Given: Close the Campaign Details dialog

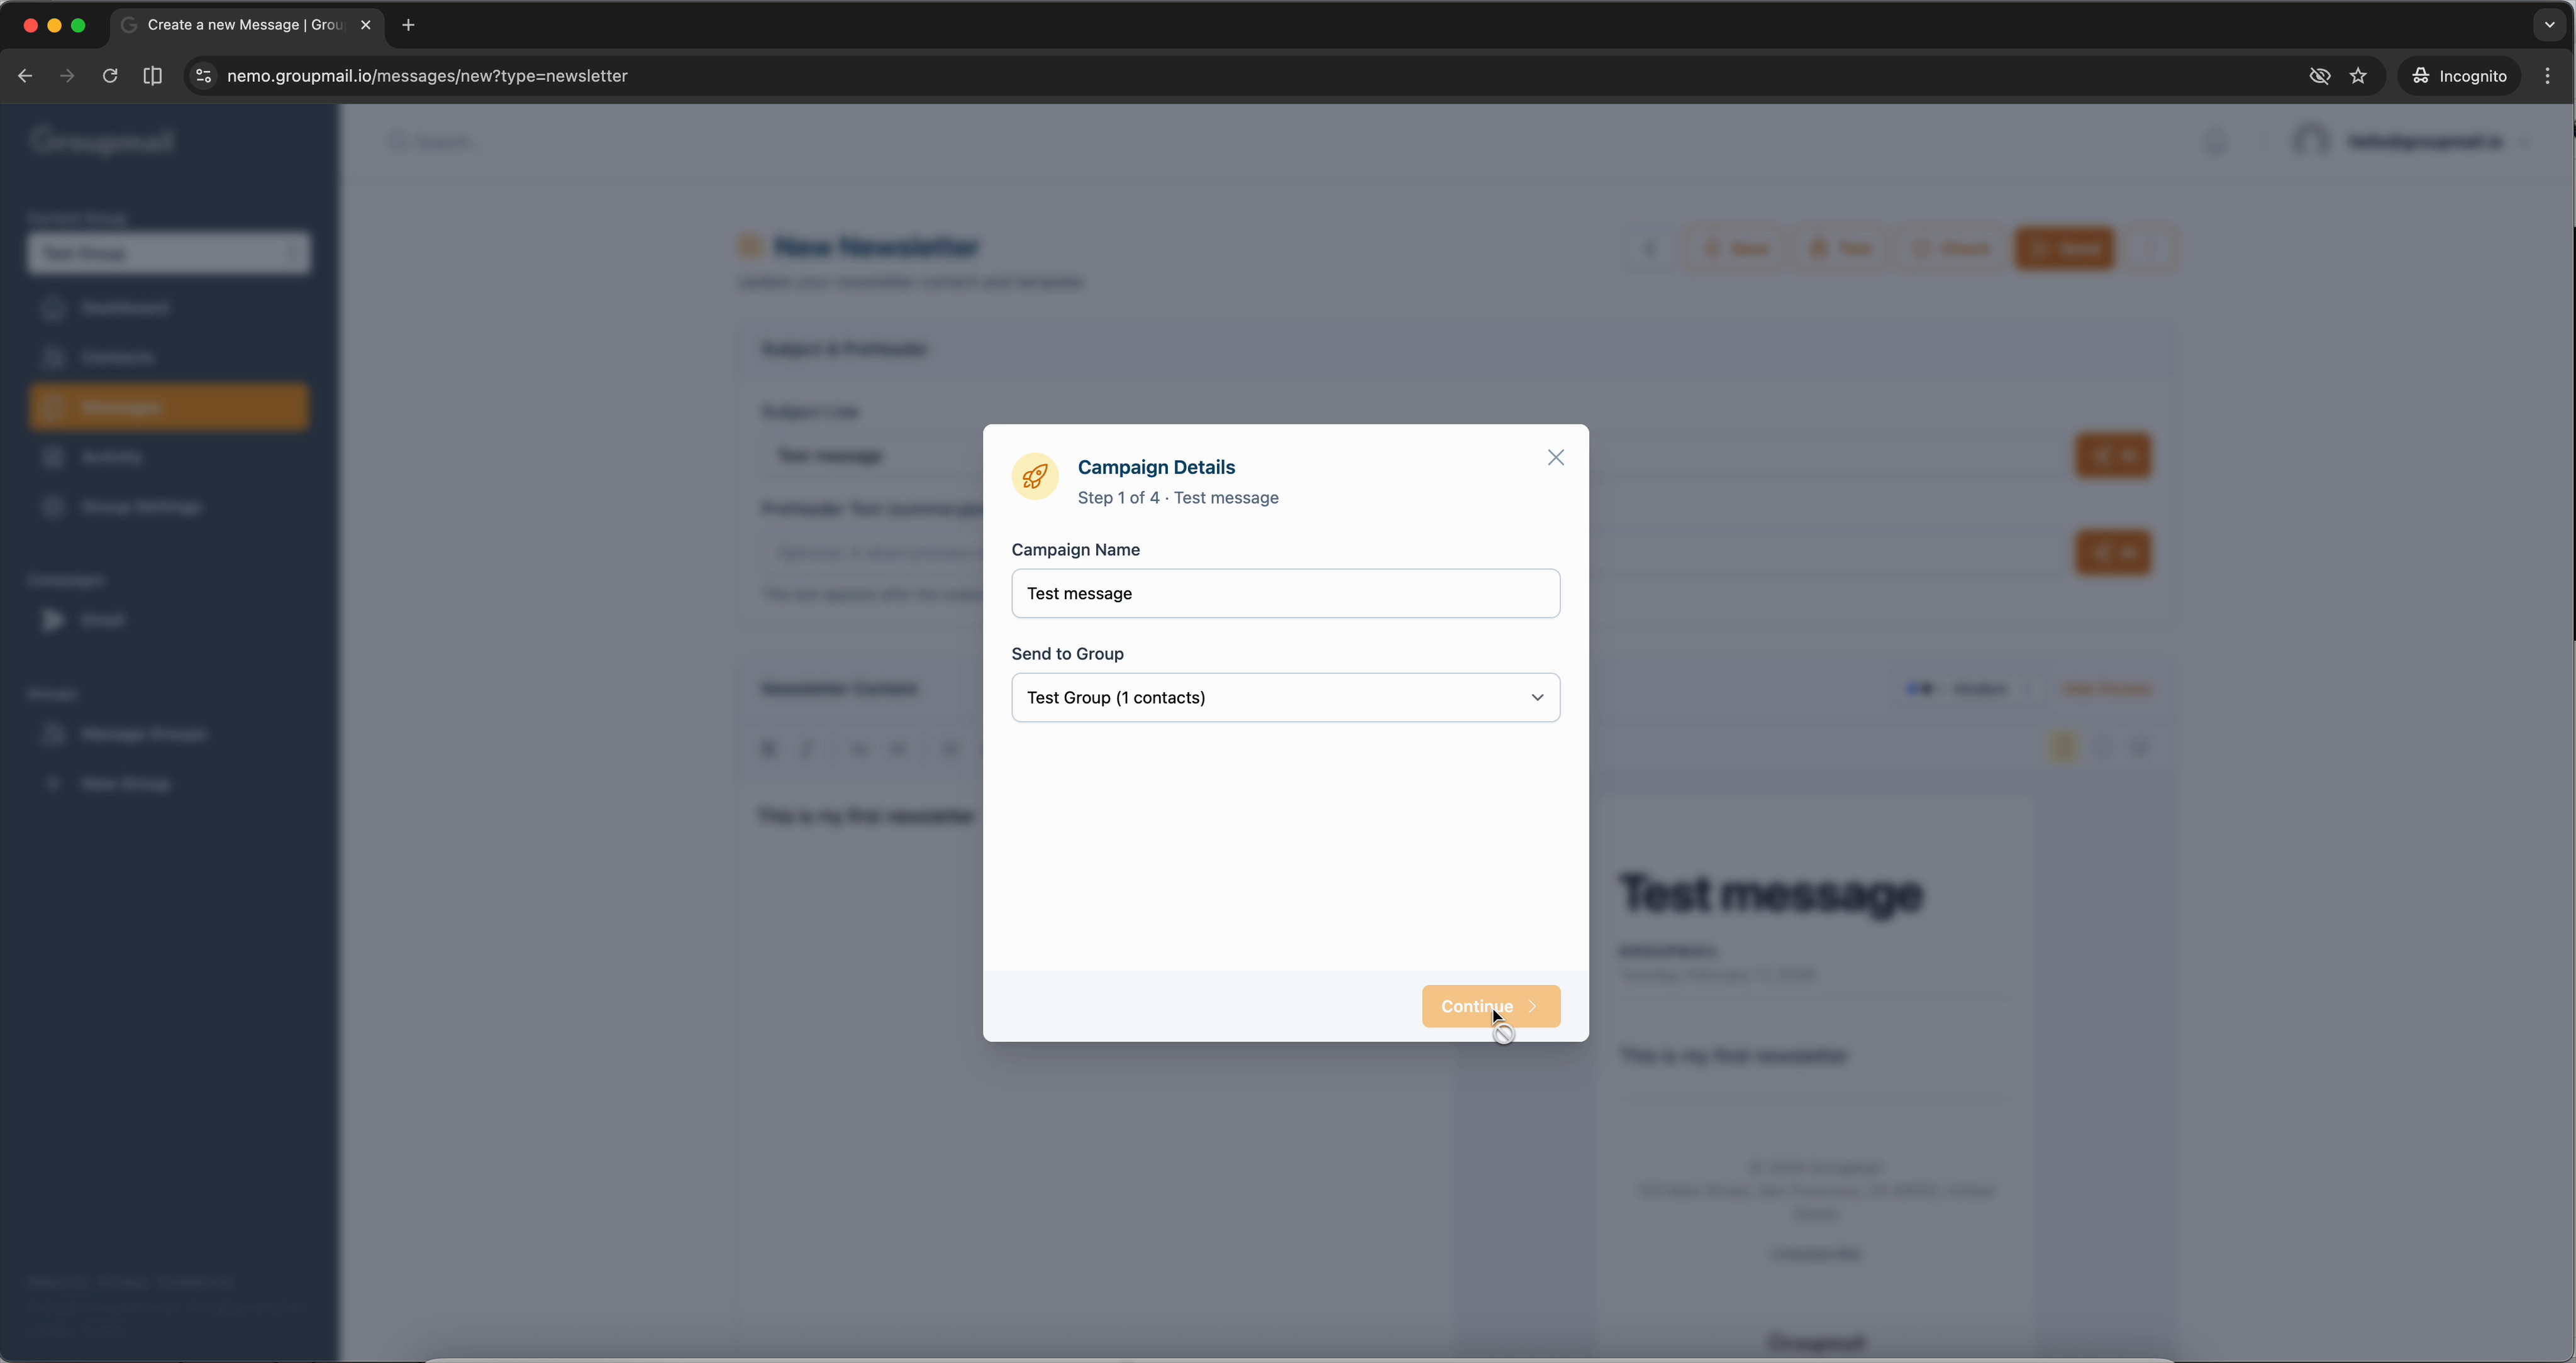Looking at the screenshot, I should pyautogui.click(x=1555, y=457).
